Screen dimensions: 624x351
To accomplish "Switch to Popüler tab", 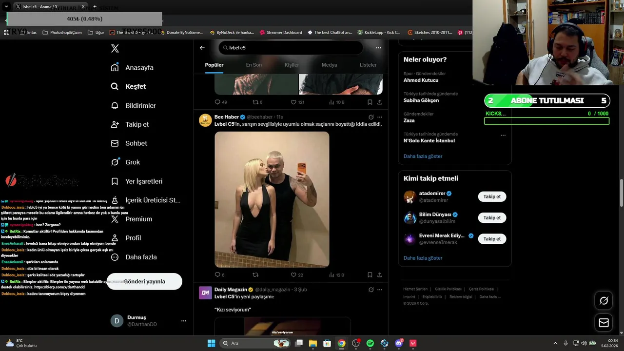I will tap(214, 65).
